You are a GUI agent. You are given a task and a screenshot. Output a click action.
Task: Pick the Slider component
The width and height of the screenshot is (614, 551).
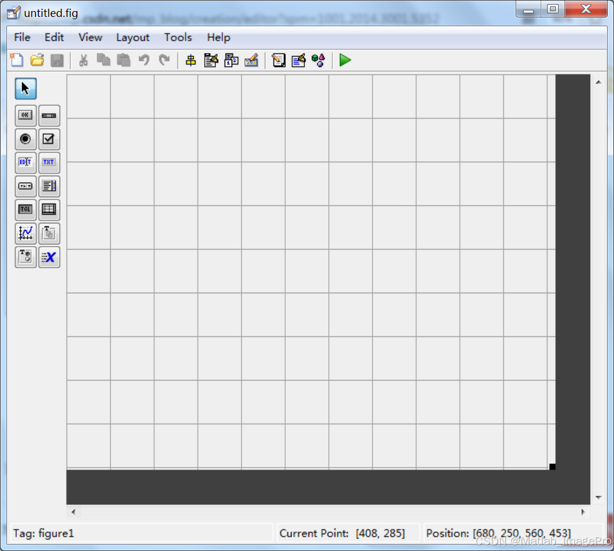pyautogui.click(x=49, y=116)
